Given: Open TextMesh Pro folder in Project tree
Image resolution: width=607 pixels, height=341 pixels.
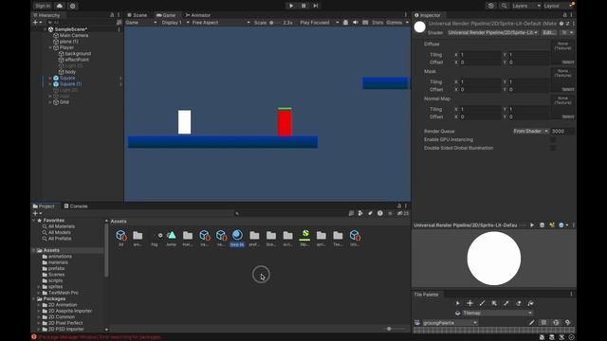Looking at the screenshot, I should tap(64, 293).
